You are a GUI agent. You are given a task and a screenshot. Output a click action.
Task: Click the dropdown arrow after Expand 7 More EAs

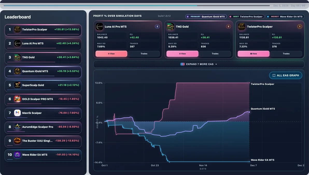216,64
